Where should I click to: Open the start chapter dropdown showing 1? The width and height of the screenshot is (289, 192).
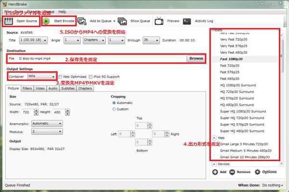[117, 40]
